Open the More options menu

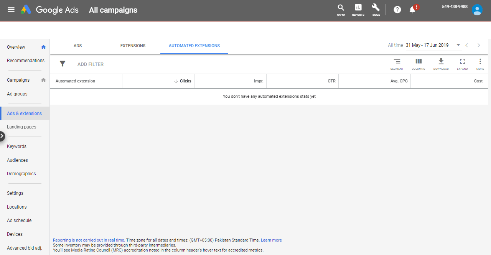480,64
